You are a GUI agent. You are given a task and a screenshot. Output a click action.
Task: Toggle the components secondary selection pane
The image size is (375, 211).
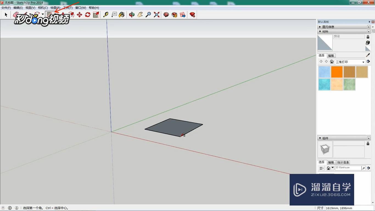[x=368, y=143]
